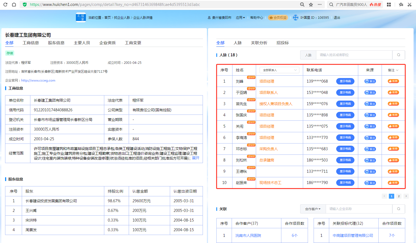
Task: Expand the 备注 column dropdown
Action: coord(393,70)
